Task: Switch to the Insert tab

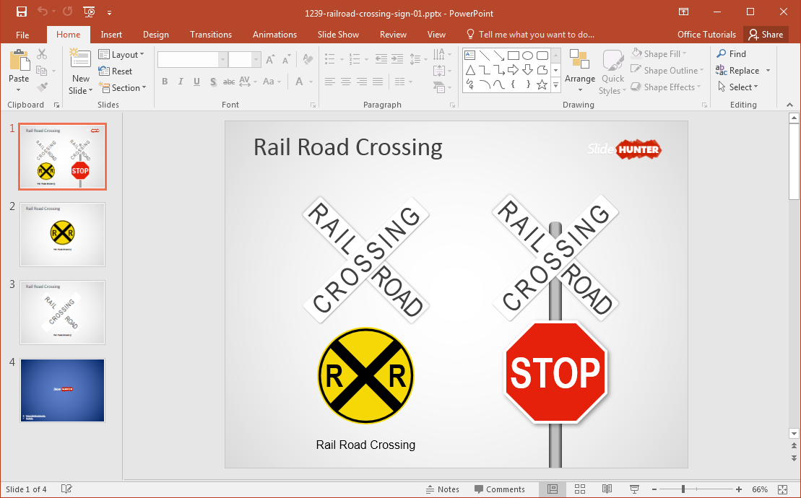Action: coord(111,34)
